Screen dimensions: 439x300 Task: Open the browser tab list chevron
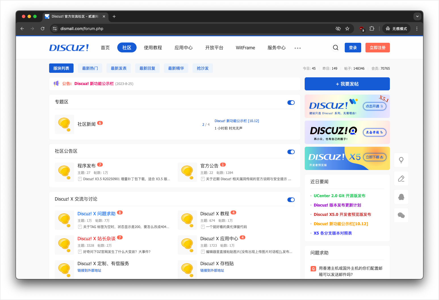pos(417,16)
